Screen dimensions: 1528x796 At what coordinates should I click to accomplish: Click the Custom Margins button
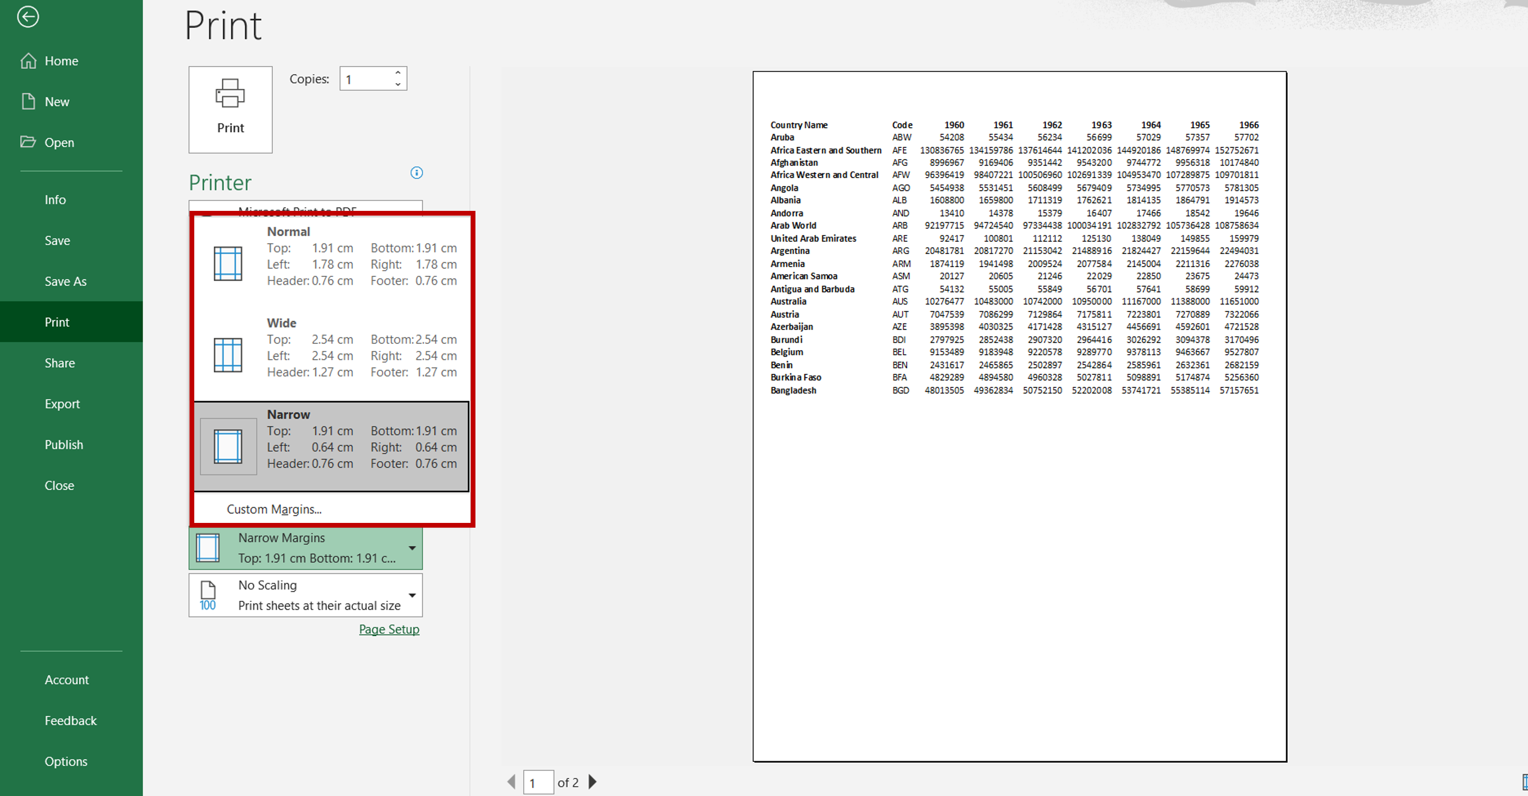click(274, 508)
